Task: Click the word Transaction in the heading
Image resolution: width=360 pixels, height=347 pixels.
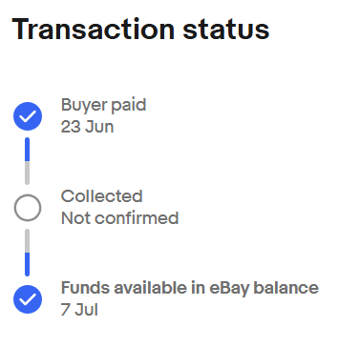Action: (94, 30)
